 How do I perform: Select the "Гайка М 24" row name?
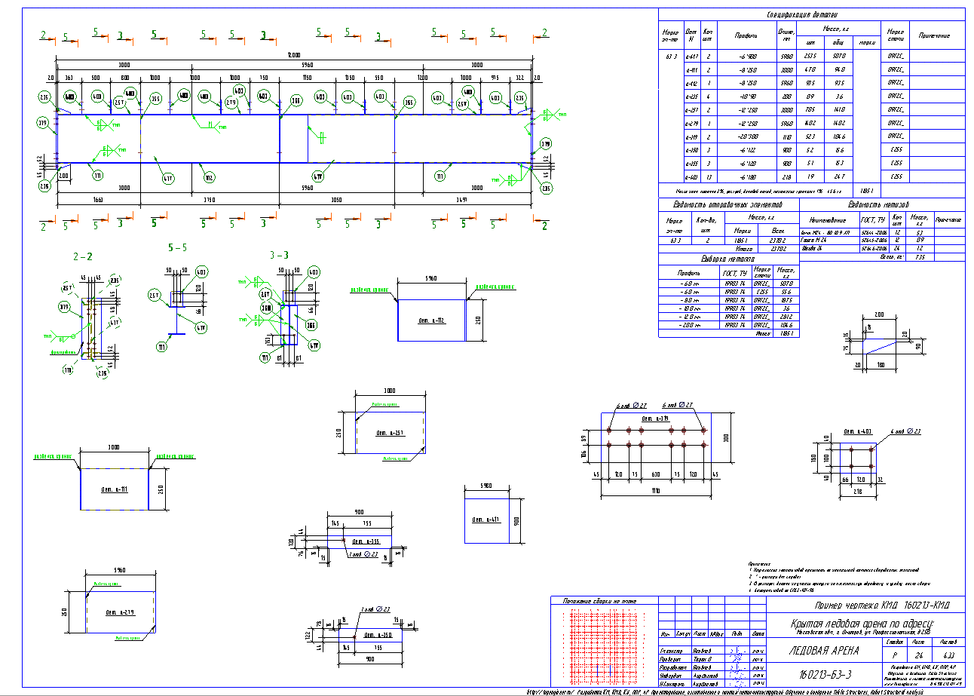pyautogui.click(x=814, y=240)
